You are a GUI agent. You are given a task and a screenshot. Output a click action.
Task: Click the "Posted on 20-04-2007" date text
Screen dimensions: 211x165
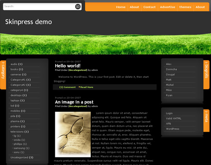click(x=68, y=98)
